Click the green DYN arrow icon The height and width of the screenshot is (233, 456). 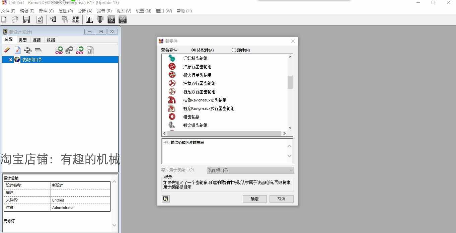(80, 50)
